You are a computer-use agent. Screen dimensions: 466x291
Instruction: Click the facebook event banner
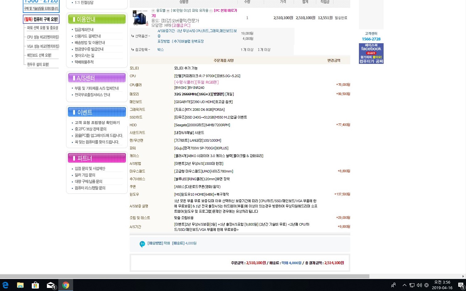pos(371,53)
